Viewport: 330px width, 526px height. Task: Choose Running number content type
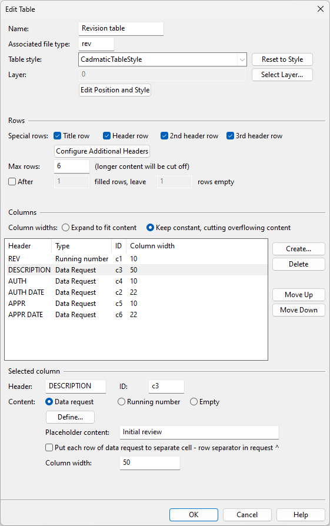coord(121,402)
